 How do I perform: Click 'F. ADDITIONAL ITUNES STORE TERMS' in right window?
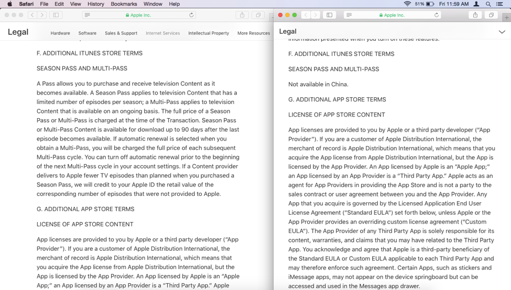(x=341, y=54)
